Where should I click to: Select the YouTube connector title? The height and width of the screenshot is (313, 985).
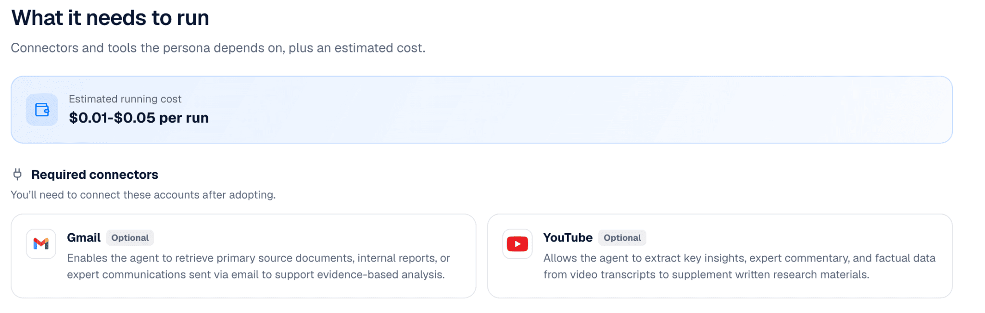(568, 238)
